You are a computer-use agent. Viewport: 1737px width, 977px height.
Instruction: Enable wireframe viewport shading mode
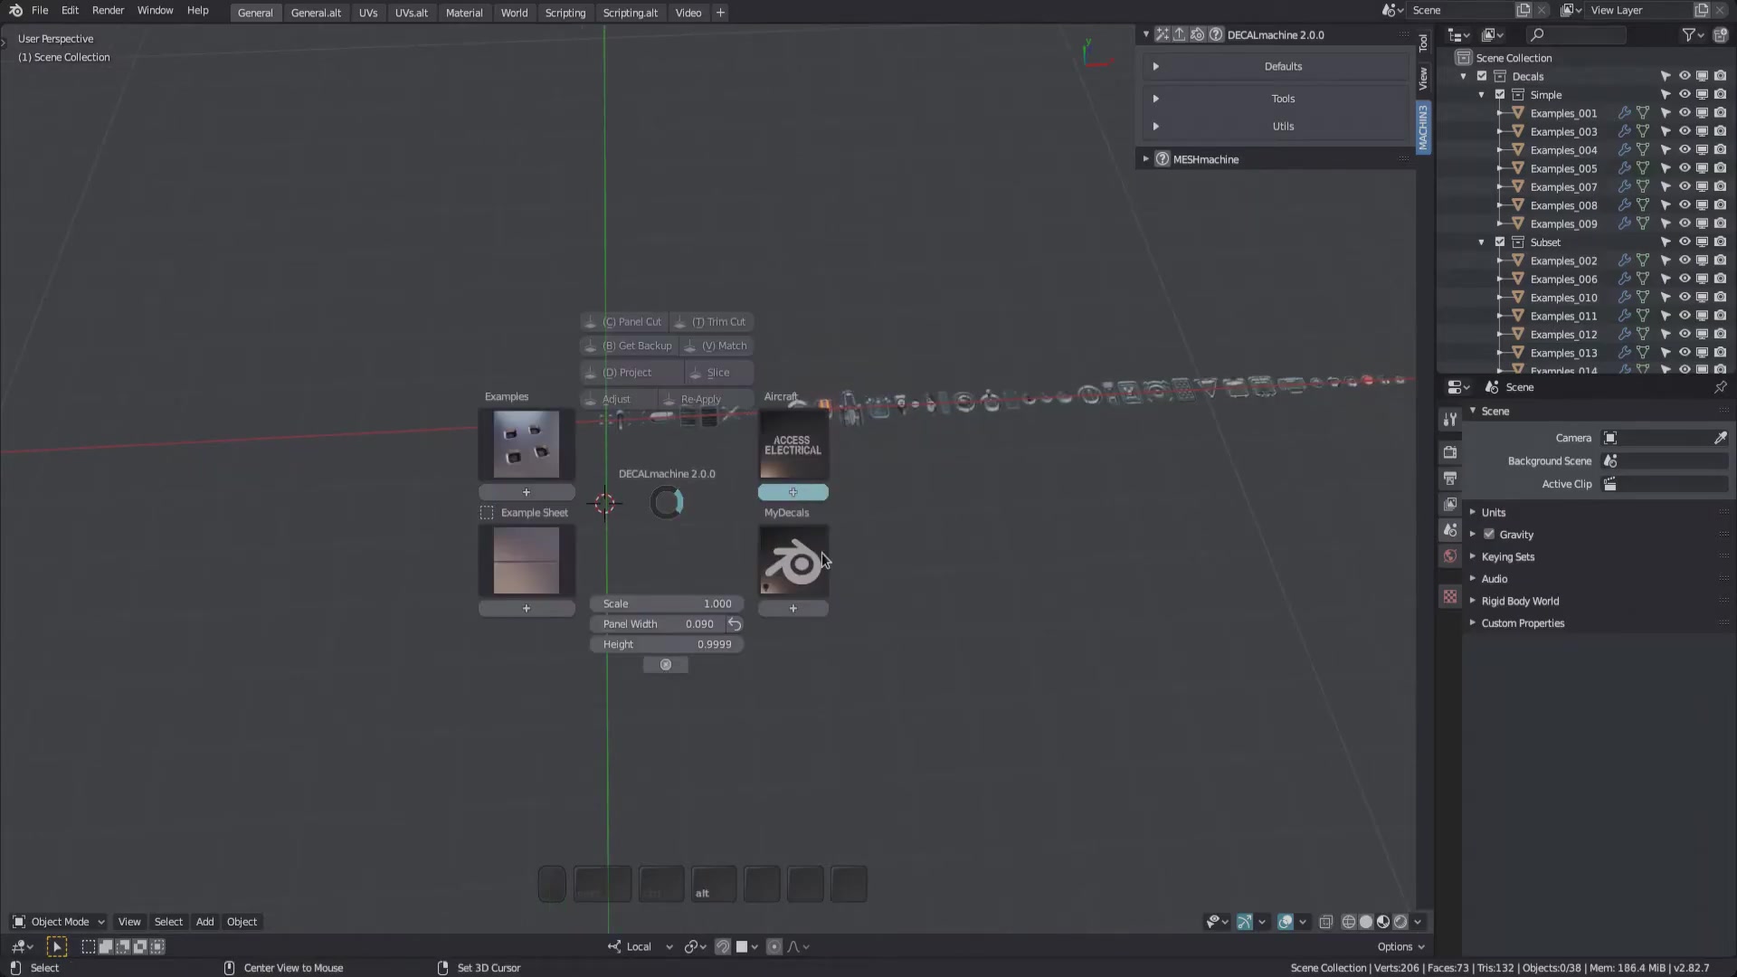[1349, 922]
